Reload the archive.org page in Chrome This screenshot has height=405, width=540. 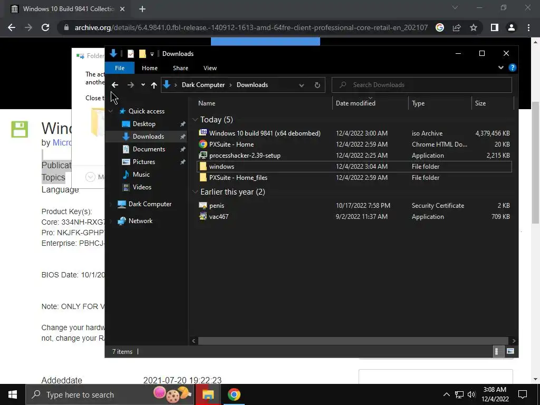[x=45, y=27]
